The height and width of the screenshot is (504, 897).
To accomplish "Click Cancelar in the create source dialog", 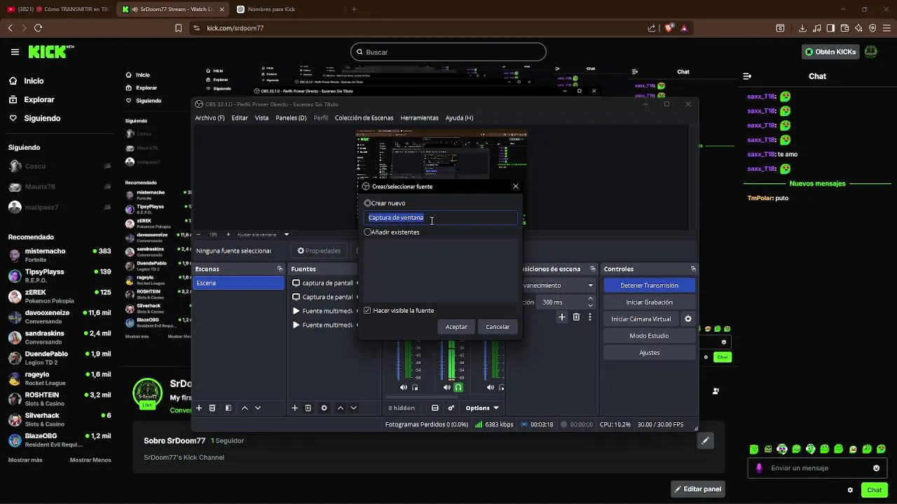I will [498, 327].
